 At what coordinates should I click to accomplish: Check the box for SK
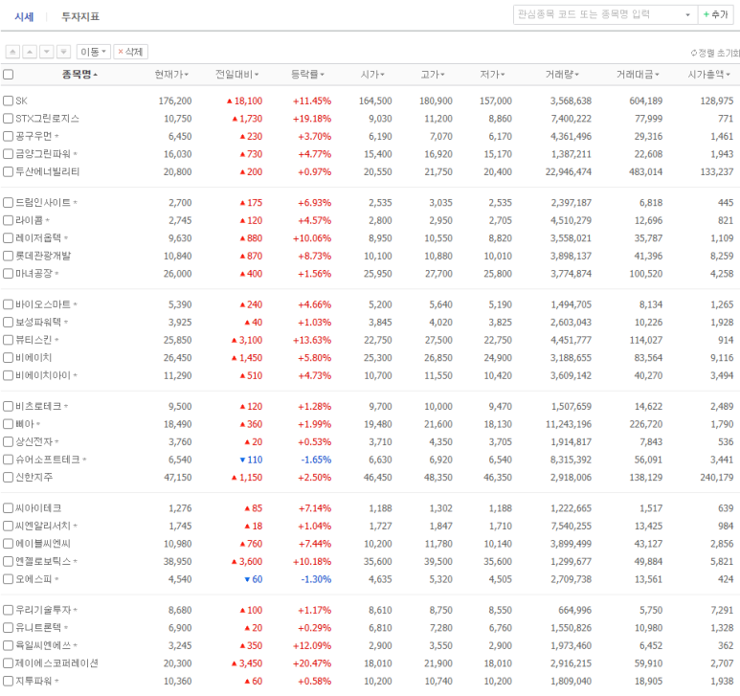(8, 101)
